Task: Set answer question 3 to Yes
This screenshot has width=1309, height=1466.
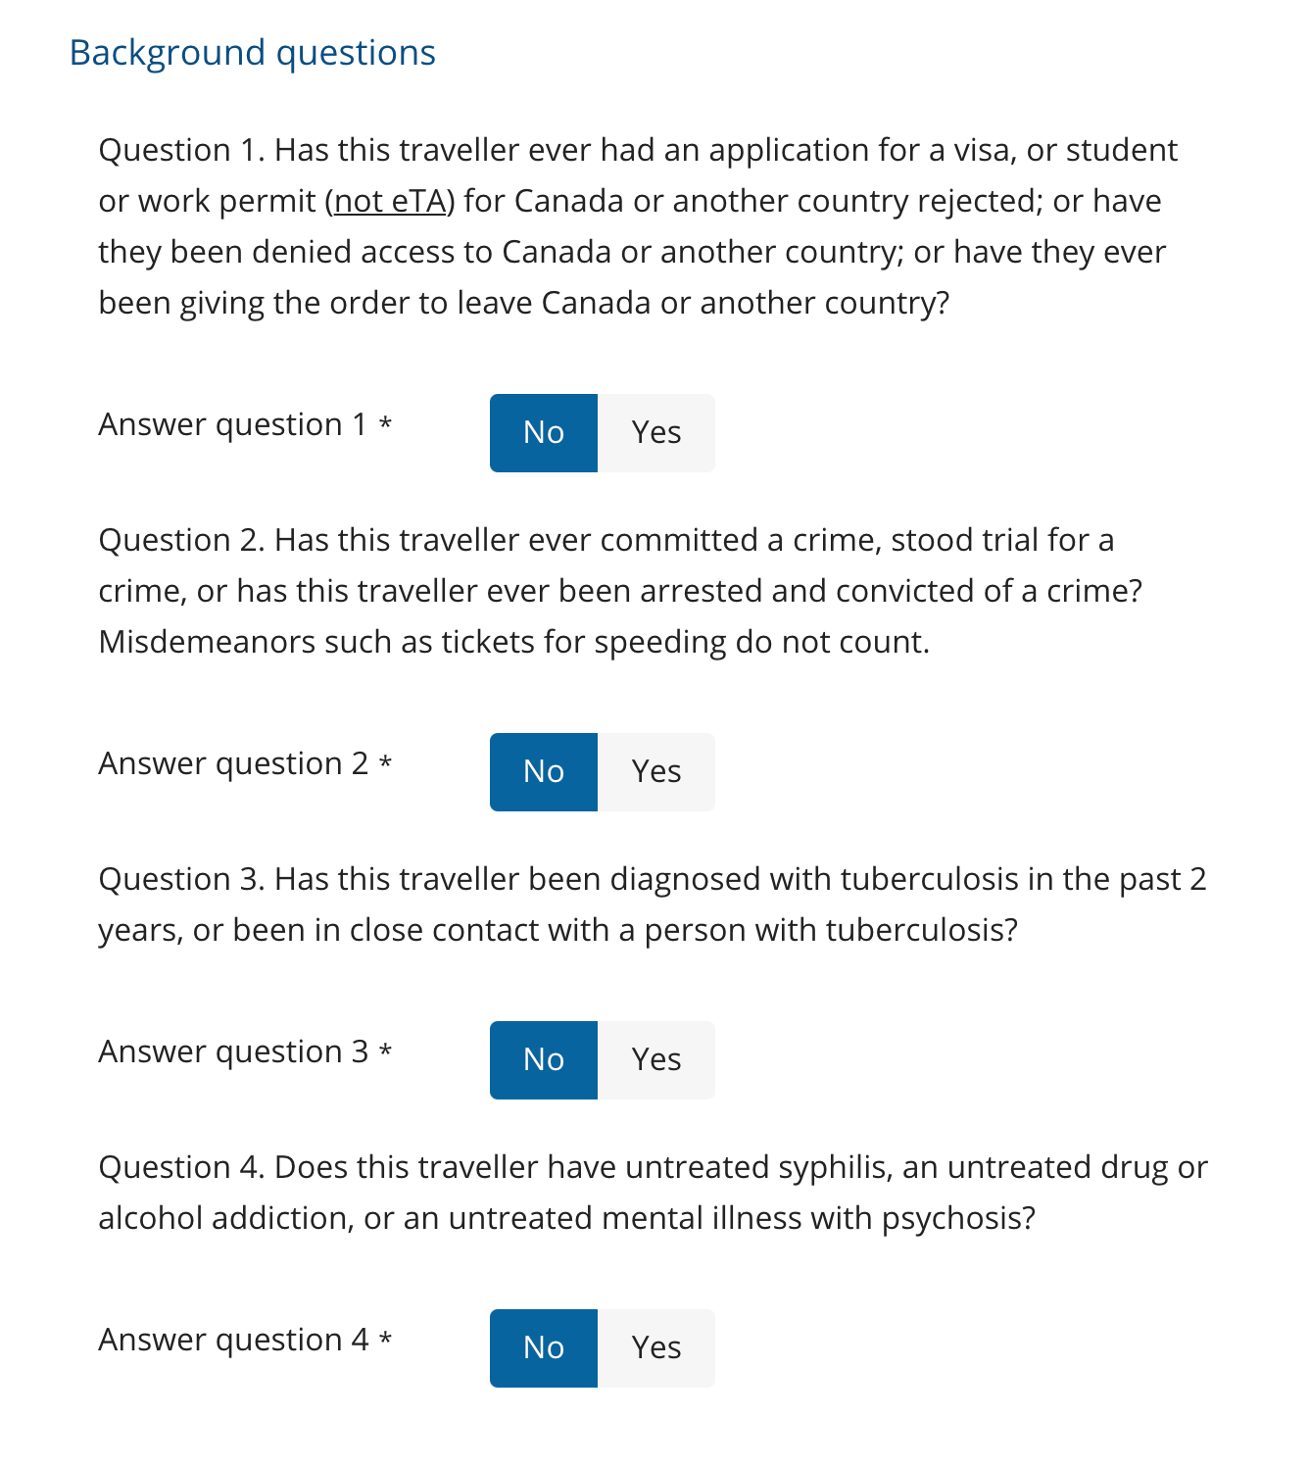Action: click(x=656, y=1060)
